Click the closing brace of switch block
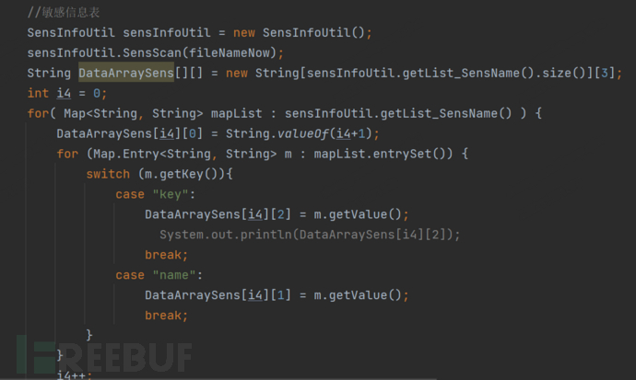The width and height of the screenshot is (636, 380). point(89,335)
